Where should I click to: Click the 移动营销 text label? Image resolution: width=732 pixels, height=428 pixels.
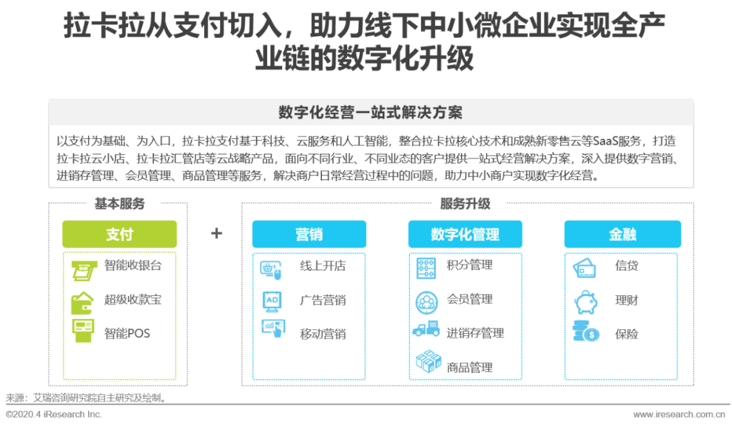323,334
